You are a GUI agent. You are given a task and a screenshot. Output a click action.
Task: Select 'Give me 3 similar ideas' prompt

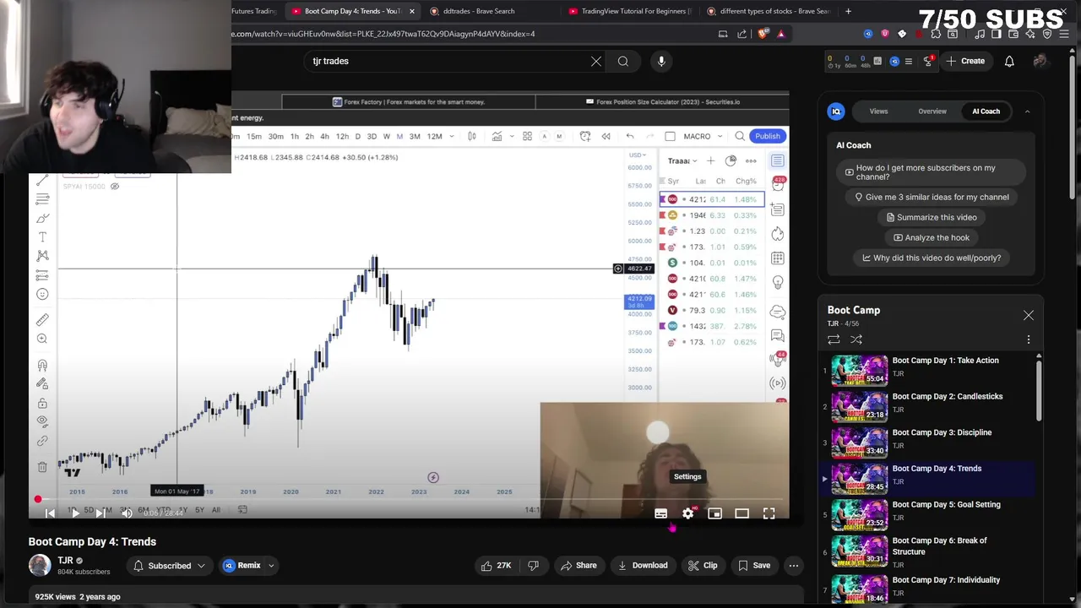(931, 197)
